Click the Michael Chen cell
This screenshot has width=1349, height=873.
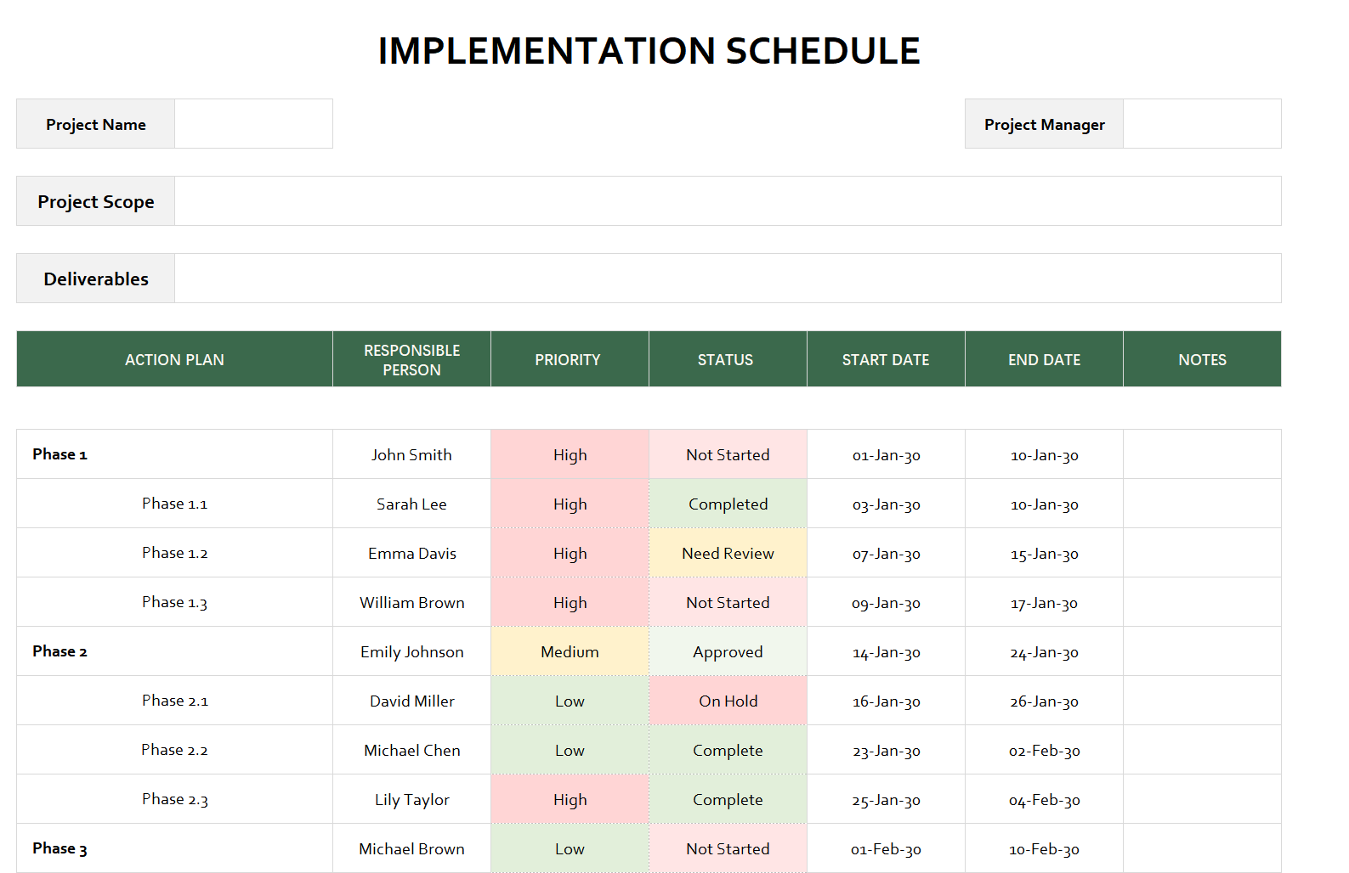coord(411,750)
